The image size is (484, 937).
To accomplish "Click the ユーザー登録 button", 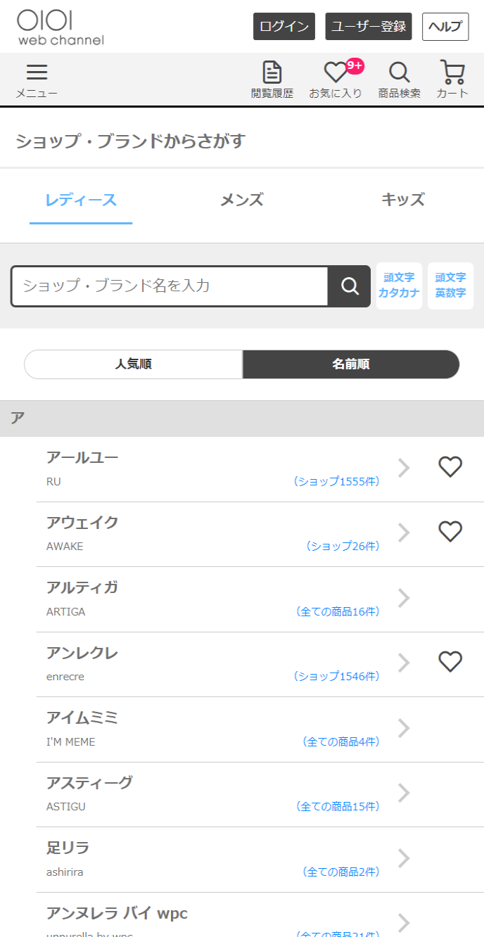I will [x=369, y=27].
